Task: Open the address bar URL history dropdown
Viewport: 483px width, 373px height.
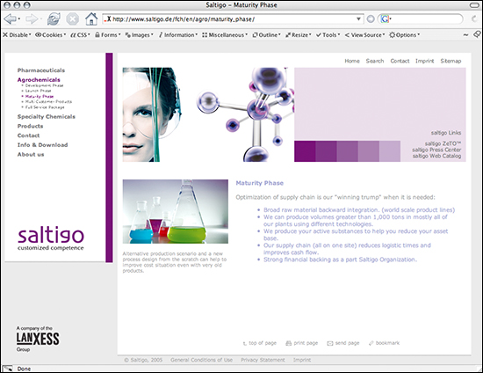Action: pyautogui.click(x=358, y=19)
